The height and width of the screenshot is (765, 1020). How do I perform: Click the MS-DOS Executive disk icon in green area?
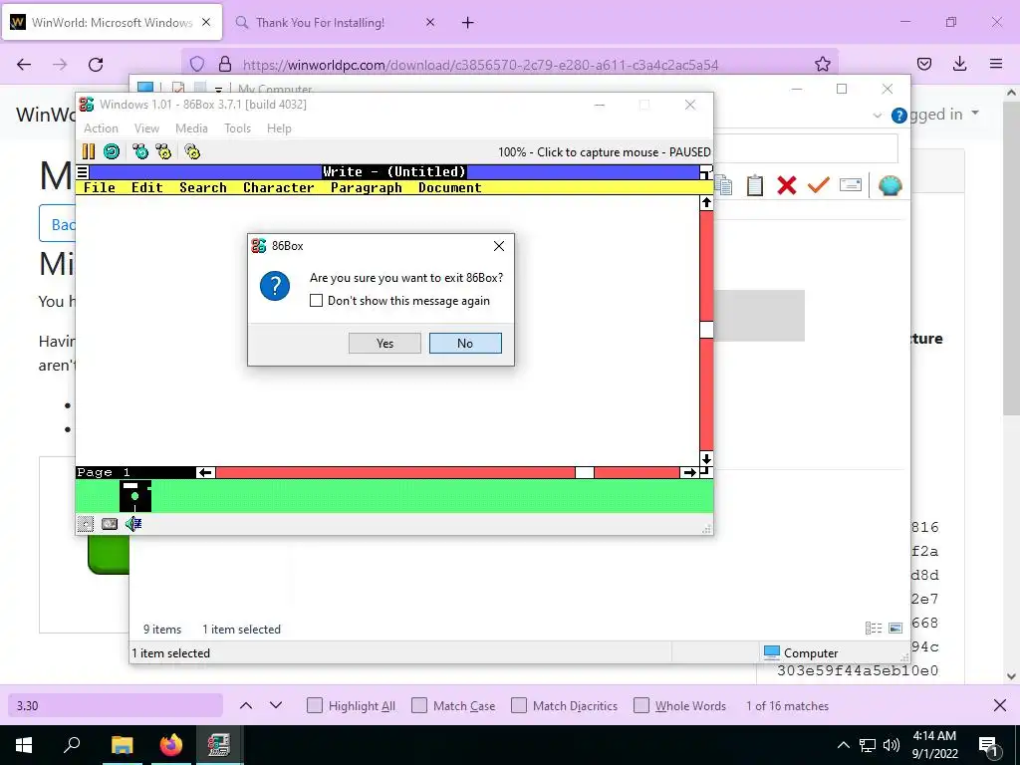135,496
